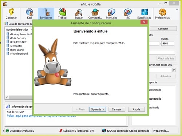Click the Añadir a la lista button
Screen dimensions: 182x136
tap(166, 59)
